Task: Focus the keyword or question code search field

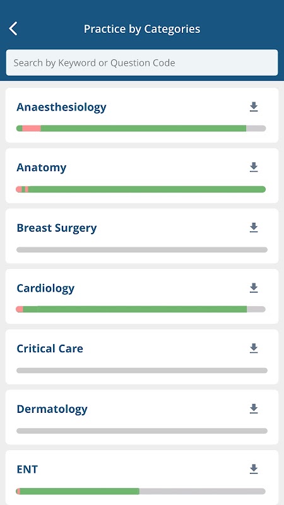Action: coord(142,62)
